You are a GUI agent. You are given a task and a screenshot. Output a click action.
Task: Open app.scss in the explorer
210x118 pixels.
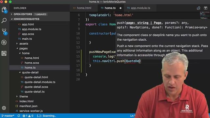click(x=28, y=34)
